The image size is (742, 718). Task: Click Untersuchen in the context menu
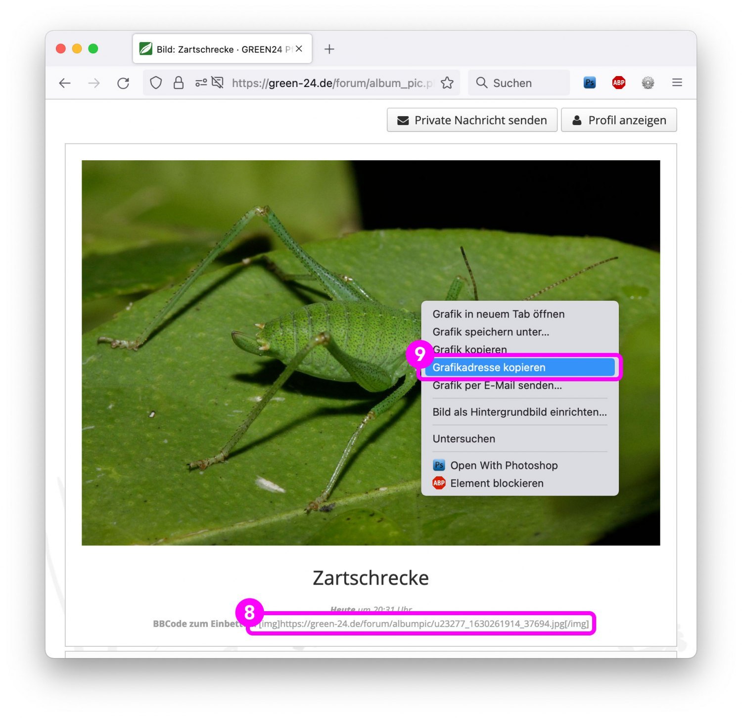(x=464, y=439)
